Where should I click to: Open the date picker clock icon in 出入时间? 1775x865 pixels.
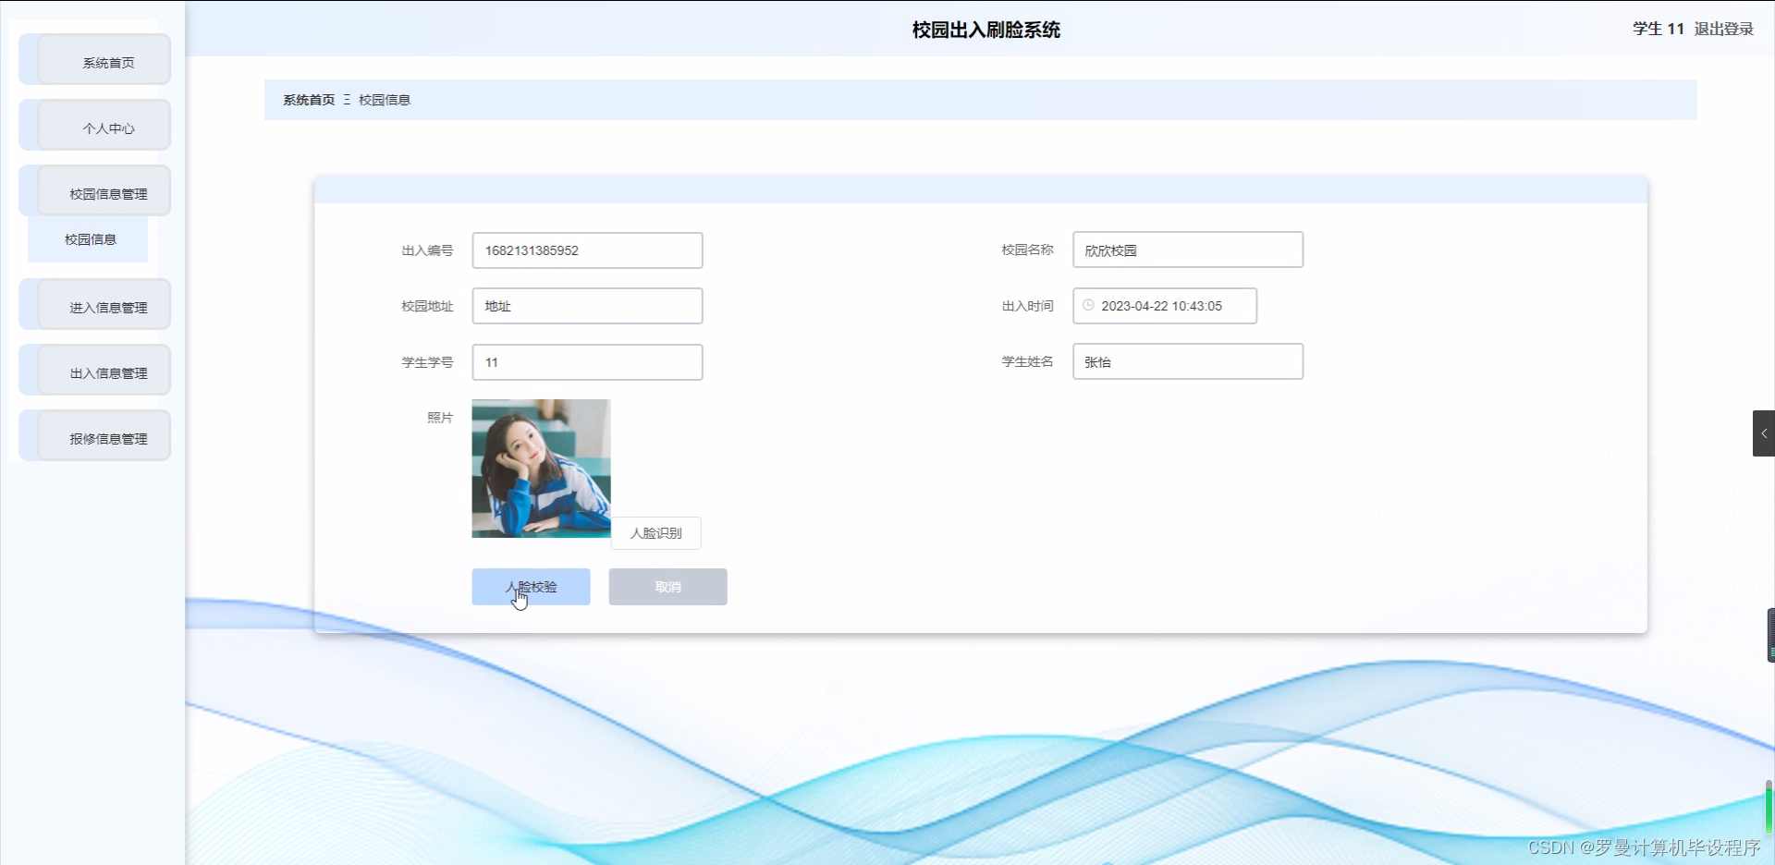pyautogui.click(x=1087, y=306)
